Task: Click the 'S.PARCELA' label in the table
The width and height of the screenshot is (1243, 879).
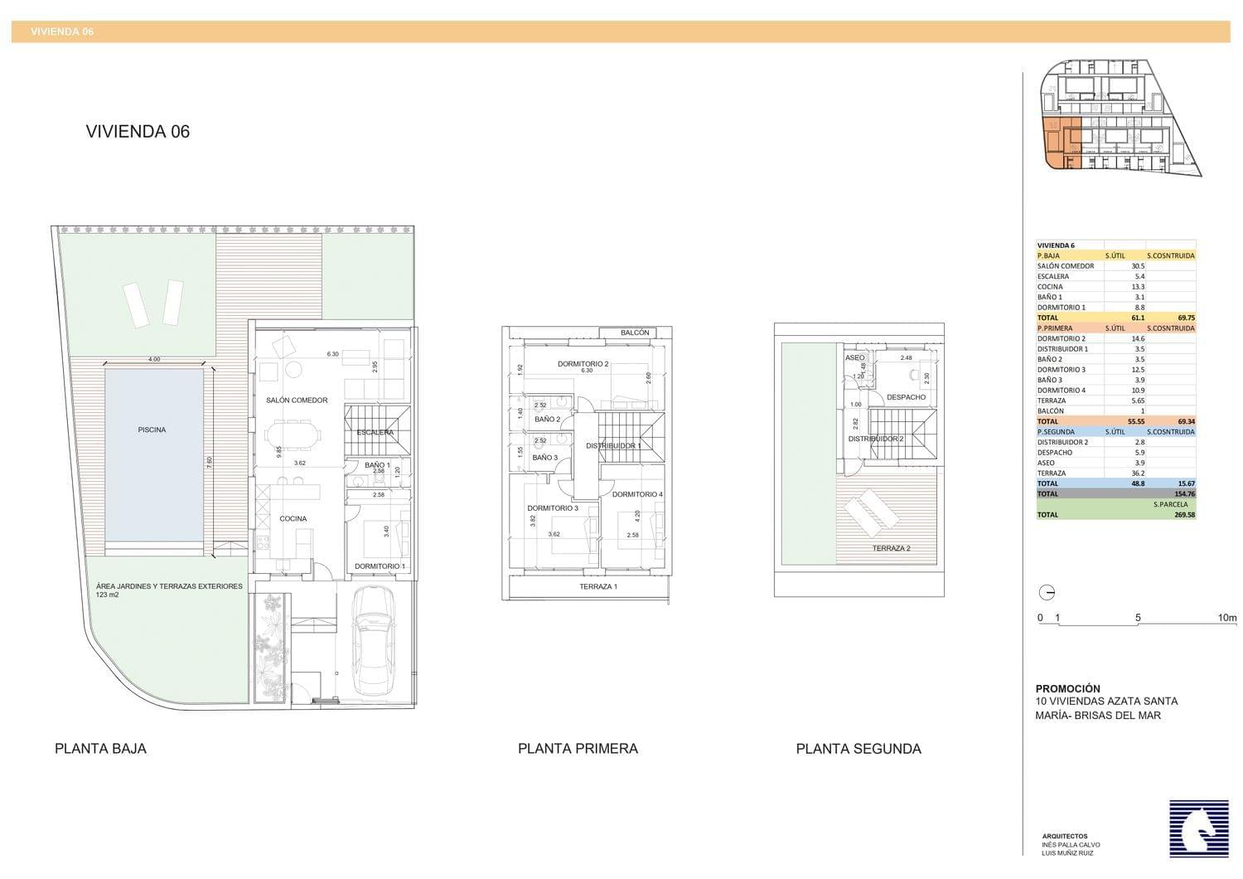Action: point(1171,504)
